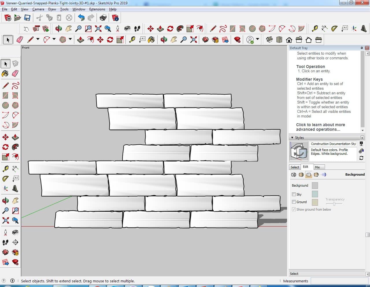The image size is (370, 287).
Task: Click the Undo arrow icon
Action: pyautogui.click(x=81, y=18)
